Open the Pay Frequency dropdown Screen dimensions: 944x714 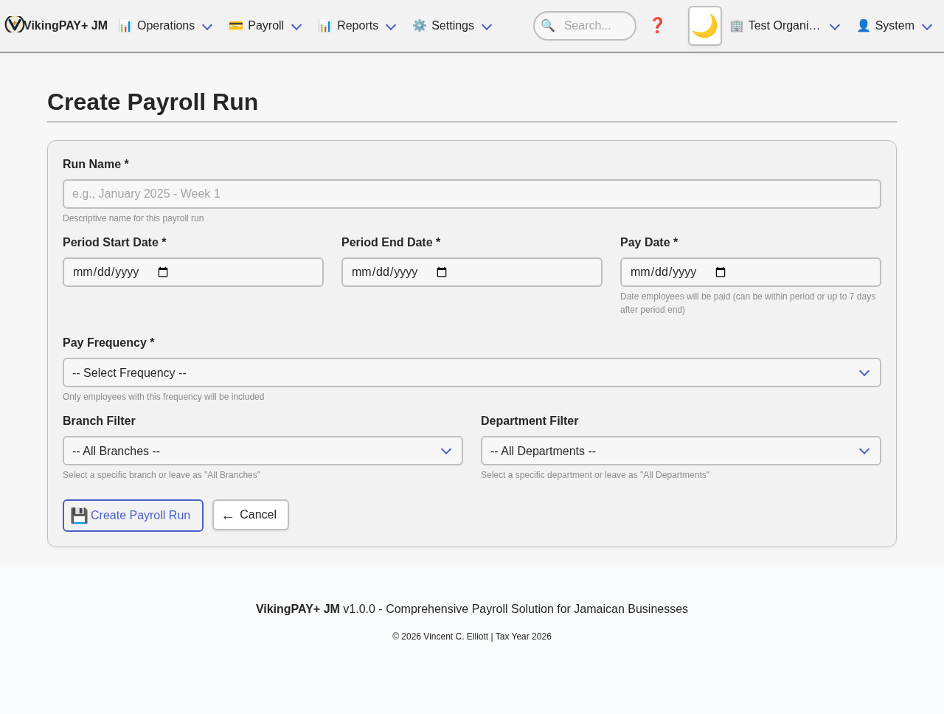click(472, 372)
